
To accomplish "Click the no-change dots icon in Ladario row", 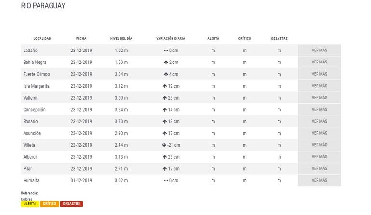I will pyautogui.click(x=165, y=51).
